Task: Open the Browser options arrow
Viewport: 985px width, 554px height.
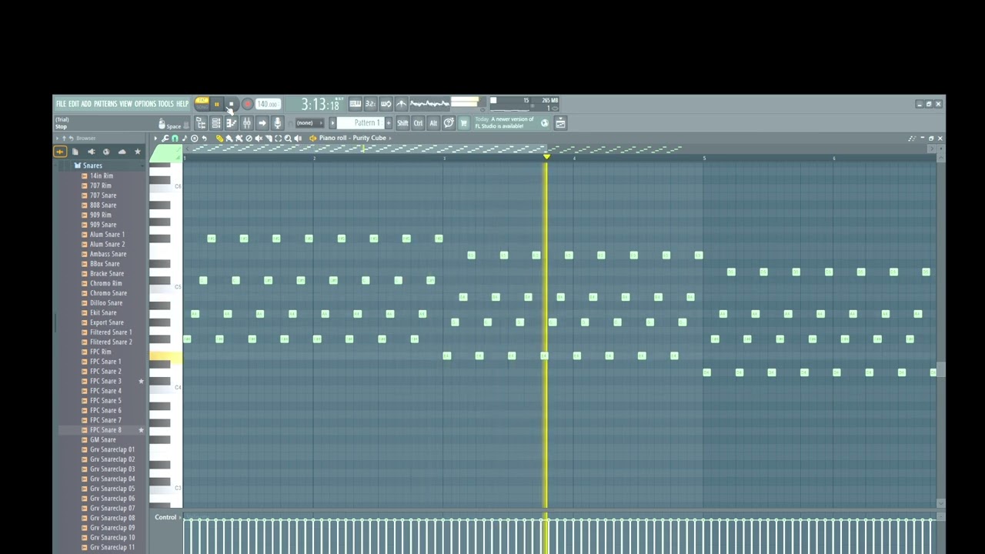Action: [x=57, y=138]
